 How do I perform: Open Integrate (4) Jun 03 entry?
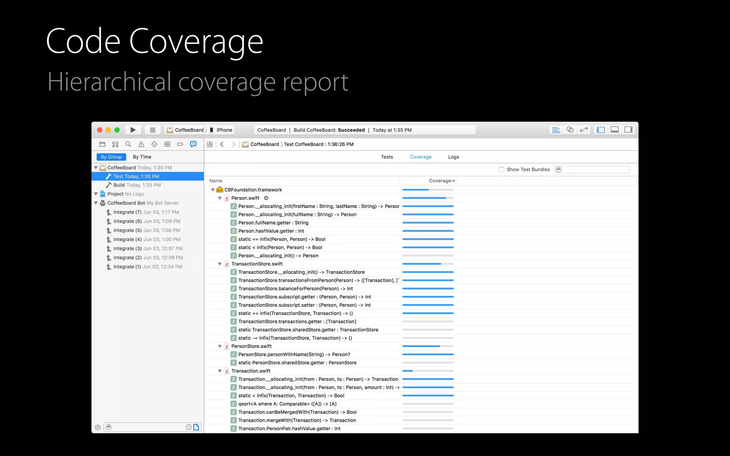[x=148, y=240]
